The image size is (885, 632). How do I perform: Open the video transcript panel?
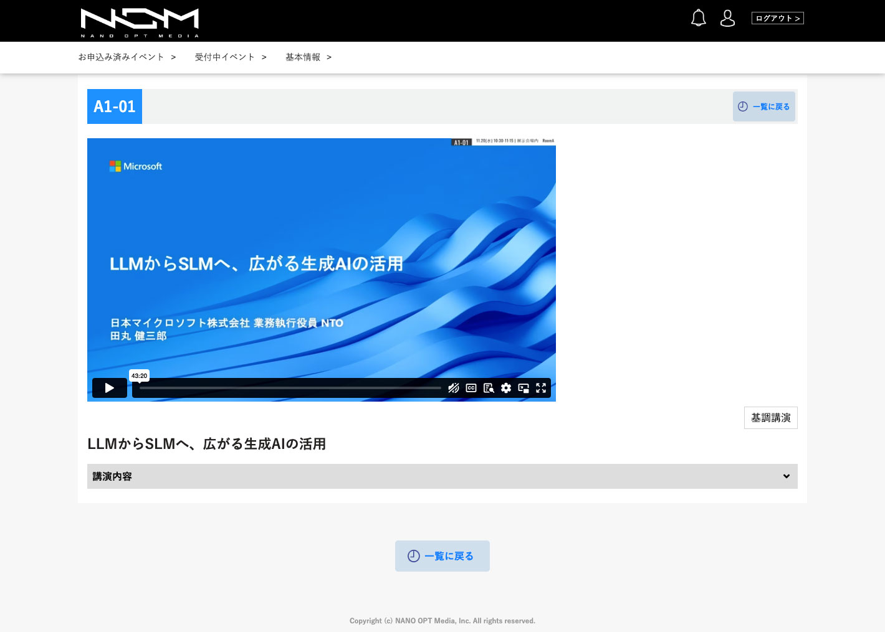(x=489, y=388)
